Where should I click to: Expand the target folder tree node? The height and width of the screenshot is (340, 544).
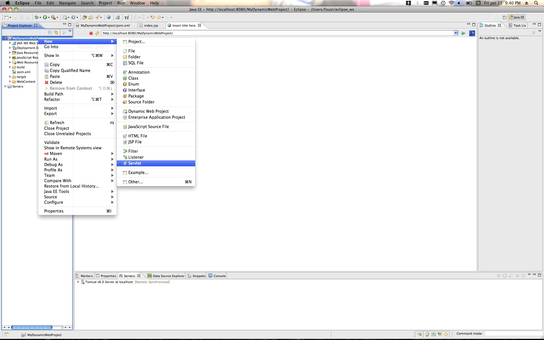click(x=10, y=77)
